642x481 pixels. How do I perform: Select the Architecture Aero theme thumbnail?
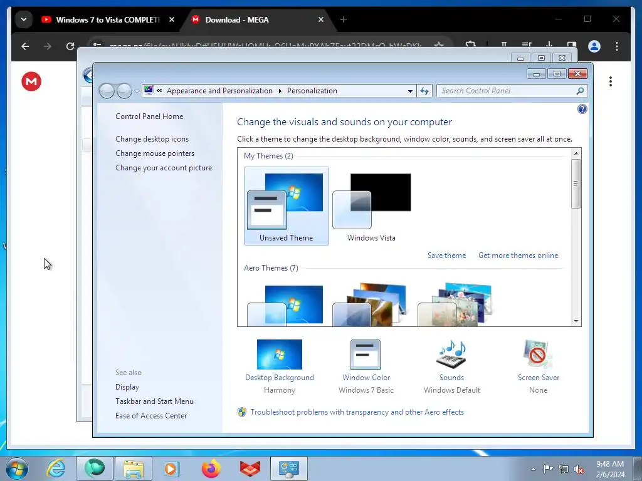click(x=371, y=305)
